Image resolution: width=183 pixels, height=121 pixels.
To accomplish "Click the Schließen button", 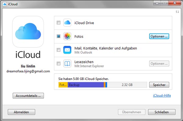I will click(x=162, y=112).
